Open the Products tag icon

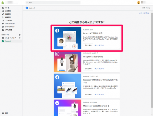click(x=3, y=14)
